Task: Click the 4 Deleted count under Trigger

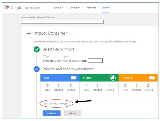Action: [110, 87]
